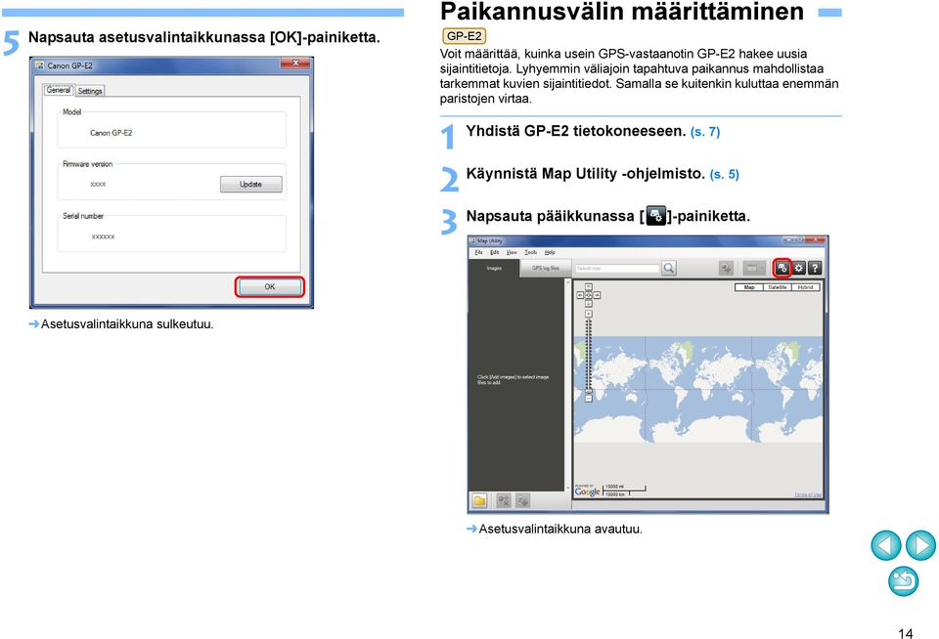Screen dimensions: 939x639
Task: Click the center reset button of the map pan control
Action: (x=589, y=295)
